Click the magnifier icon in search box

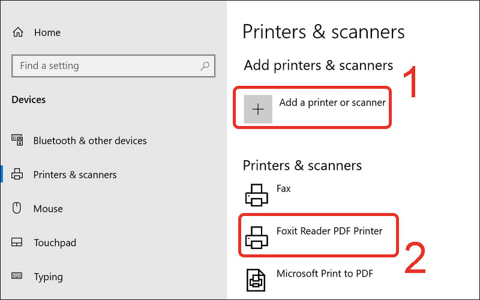[x=205, y=66]
